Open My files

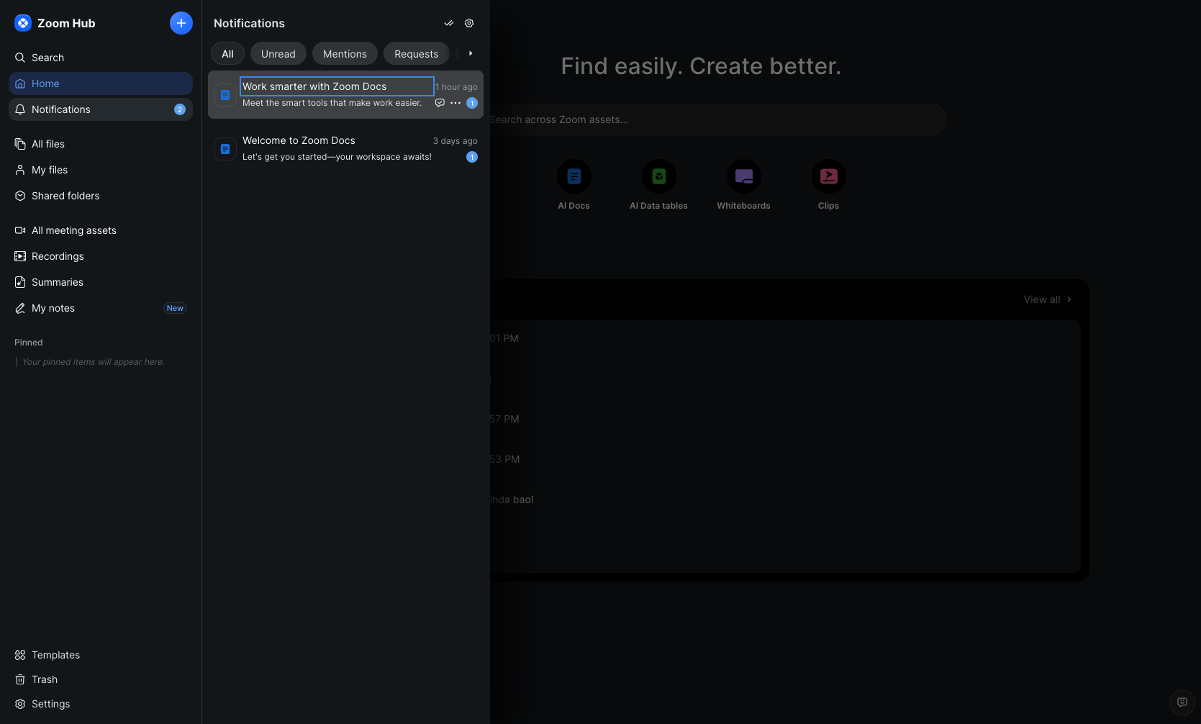101,170
